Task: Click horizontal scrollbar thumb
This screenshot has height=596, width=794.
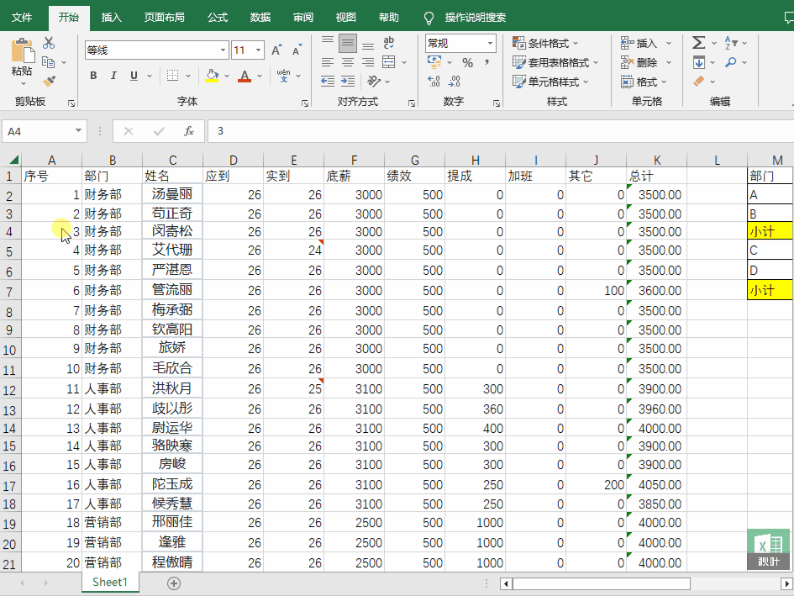Action: (602, 583)
